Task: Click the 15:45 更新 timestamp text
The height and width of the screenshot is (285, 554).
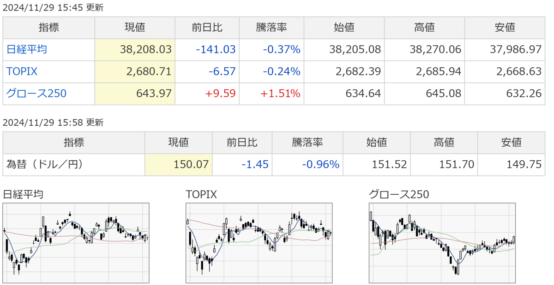Action: (82, 7)
